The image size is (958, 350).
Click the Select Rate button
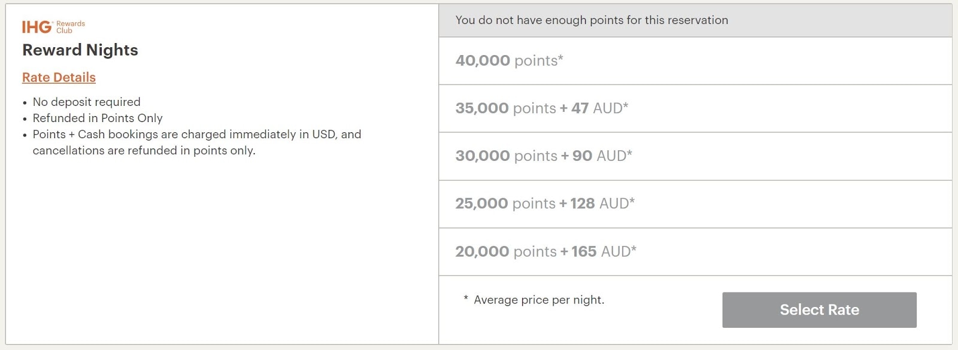coord(819,310)
